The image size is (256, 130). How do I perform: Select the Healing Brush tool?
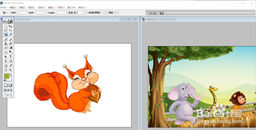click(x=6, y=39)
